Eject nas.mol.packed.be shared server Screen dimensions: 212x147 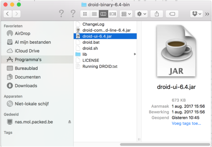tap(70, 122)
